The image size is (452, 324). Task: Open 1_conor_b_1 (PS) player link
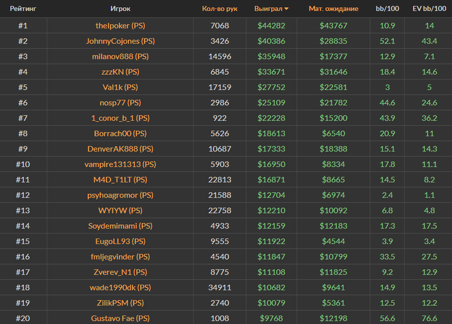[120, 118]
